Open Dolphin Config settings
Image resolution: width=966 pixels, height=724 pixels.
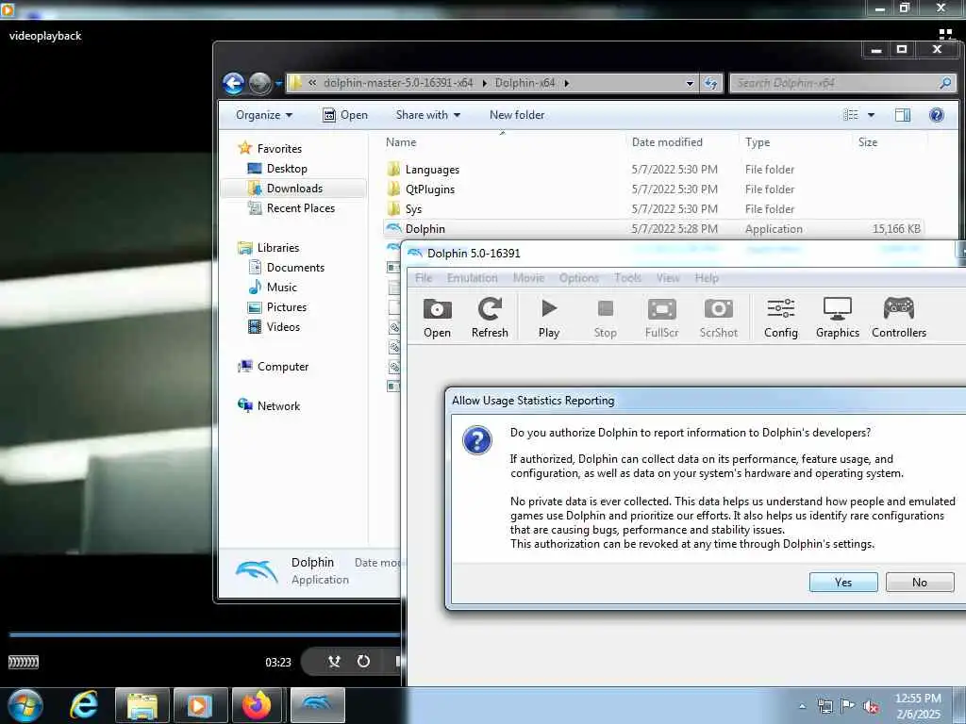click(780, 318)
